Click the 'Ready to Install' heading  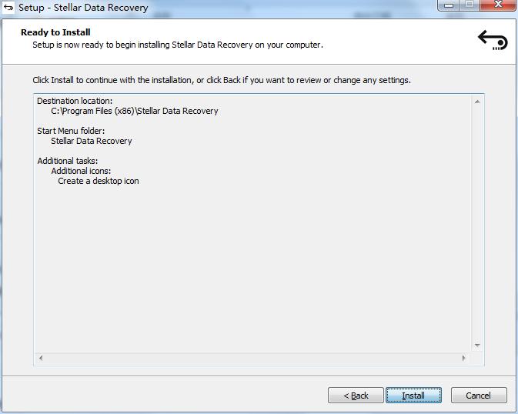tap(55, 32)
